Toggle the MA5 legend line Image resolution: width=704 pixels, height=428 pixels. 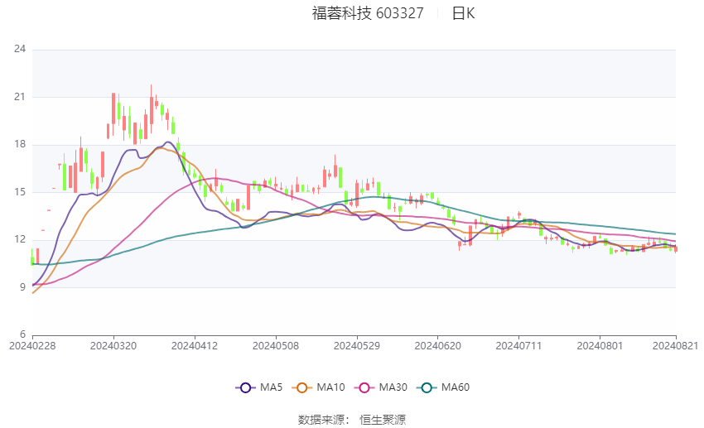pos(259,387)
